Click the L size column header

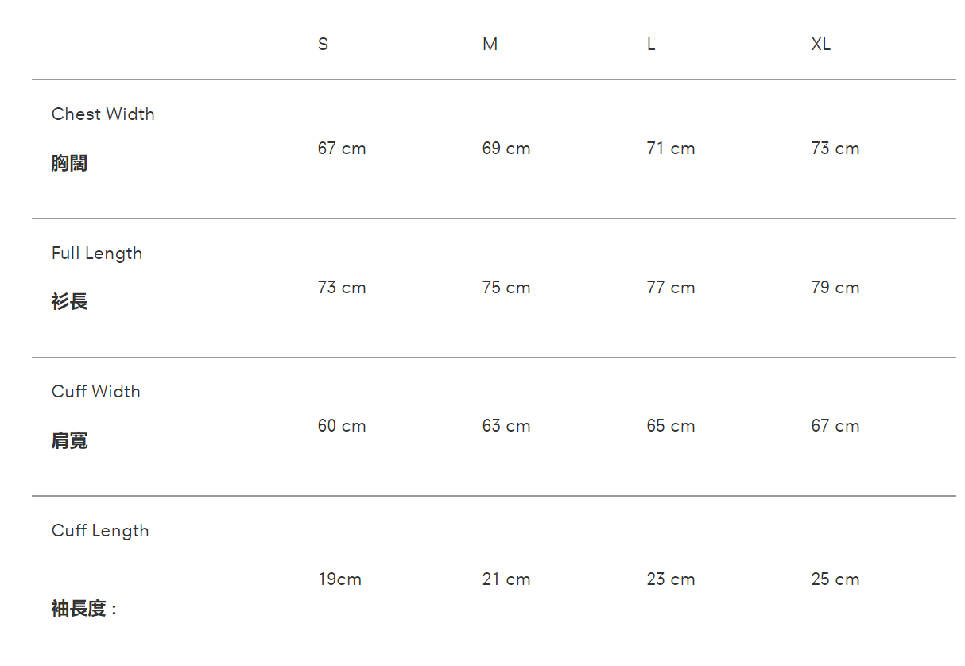[x=651, y=45]
